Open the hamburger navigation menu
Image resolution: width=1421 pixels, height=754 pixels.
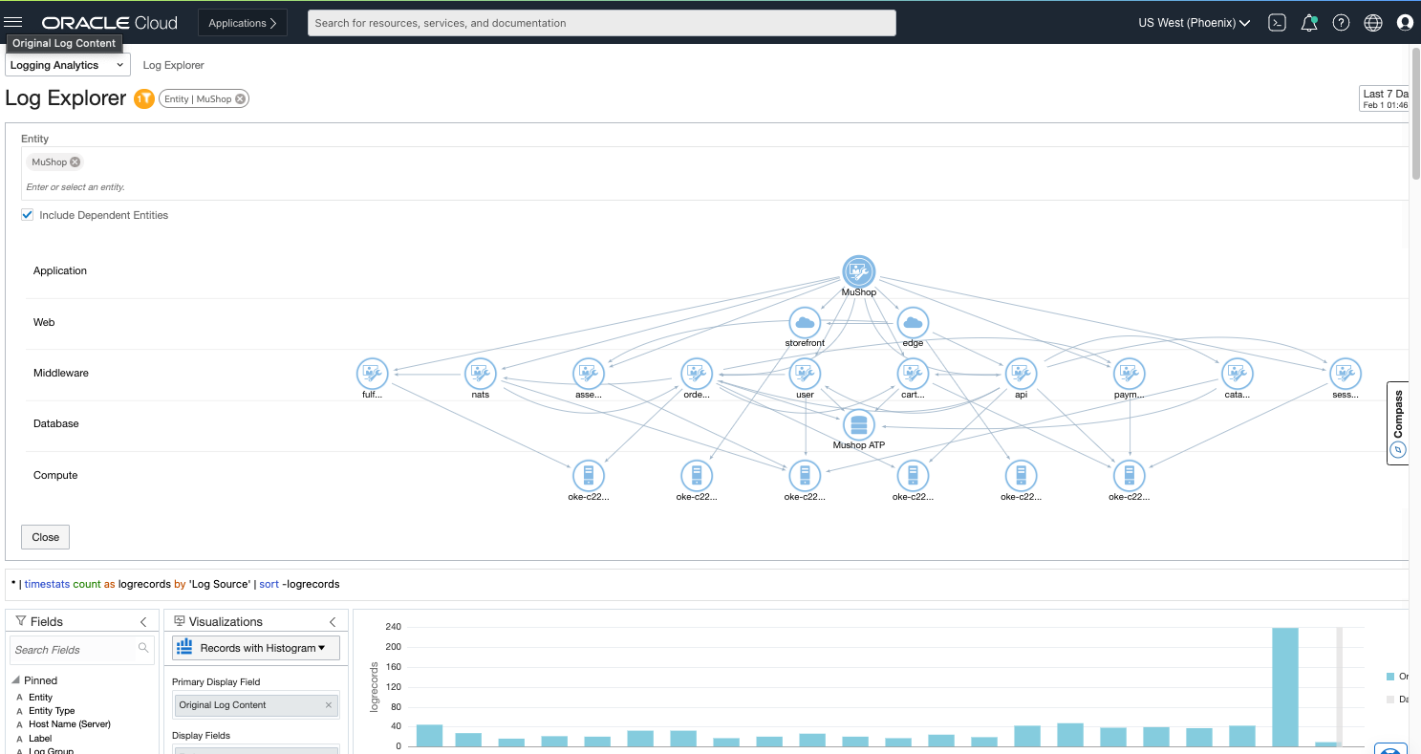(13, 22)
